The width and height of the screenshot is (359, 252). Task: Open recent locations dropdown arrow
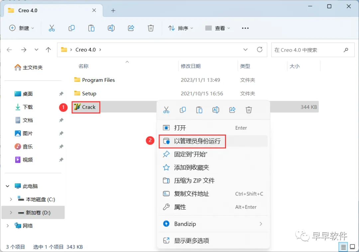36,50
